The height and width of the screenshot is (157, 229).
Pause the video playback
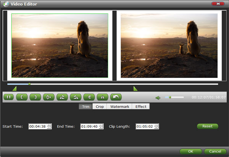click(8, 97)
